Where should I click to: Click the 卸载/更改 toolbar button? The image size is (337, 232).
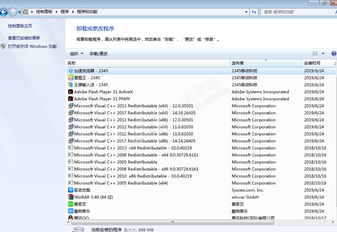click(99, 53)
